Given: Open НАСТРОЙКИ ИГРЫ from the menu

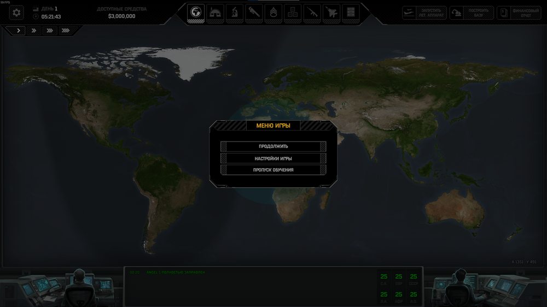Looking at the screenshot, I should pyautogui.click(x=273, y=158).
